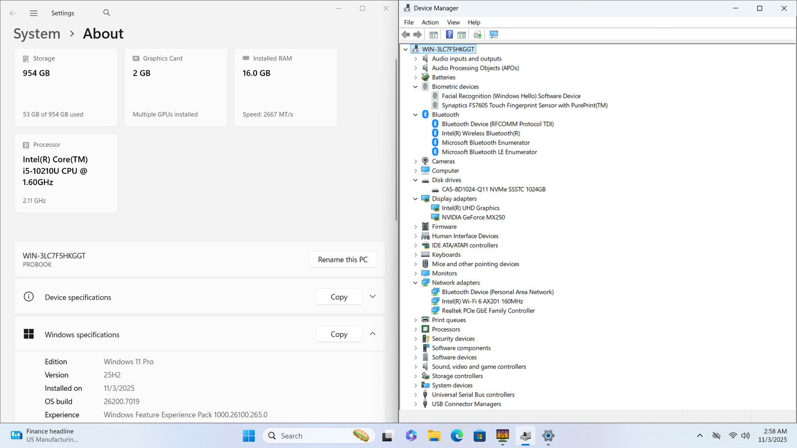Open Microsoft Edge from the taskbar
The image size is (797, 448).
(457, 436)
